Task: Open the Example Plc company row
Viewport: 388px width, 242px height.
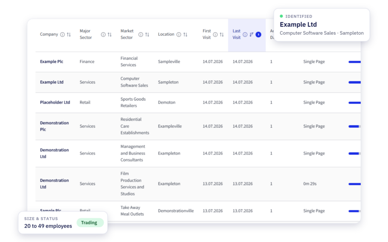Action: (198, 62)
